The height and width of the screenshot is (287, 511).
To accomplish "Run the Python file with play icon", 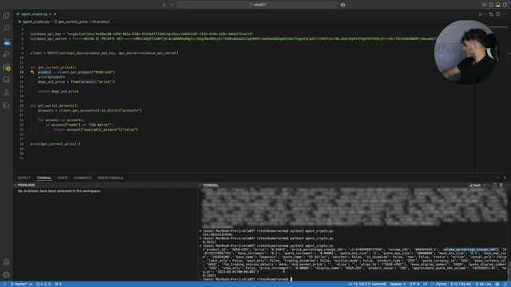I will point(480,14).
